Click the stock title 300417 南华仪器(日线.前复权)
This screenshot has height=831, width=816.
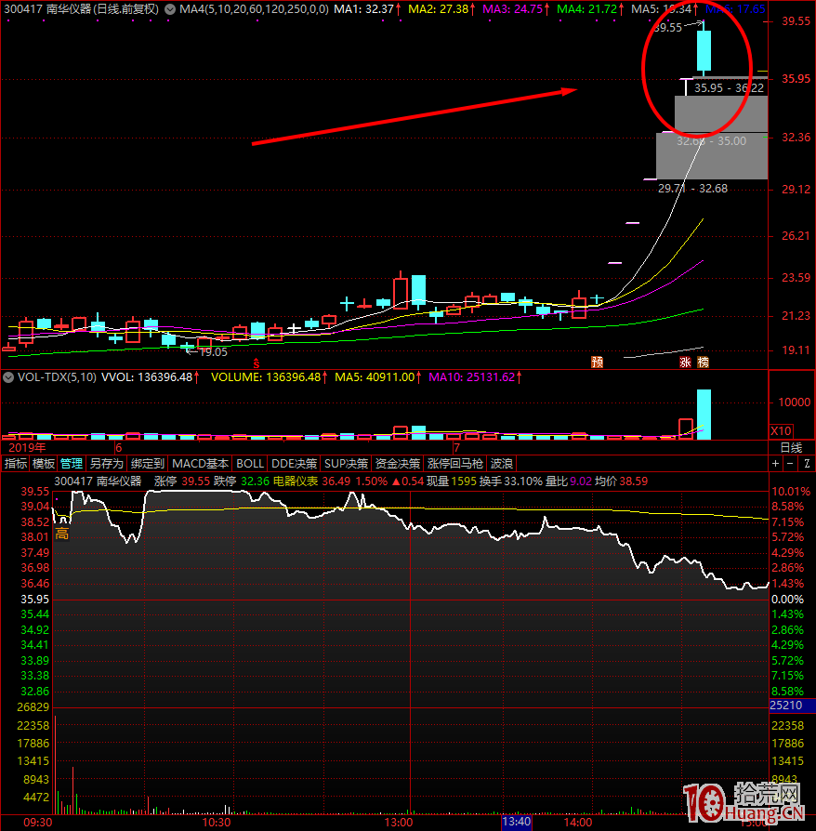[81, 9]
